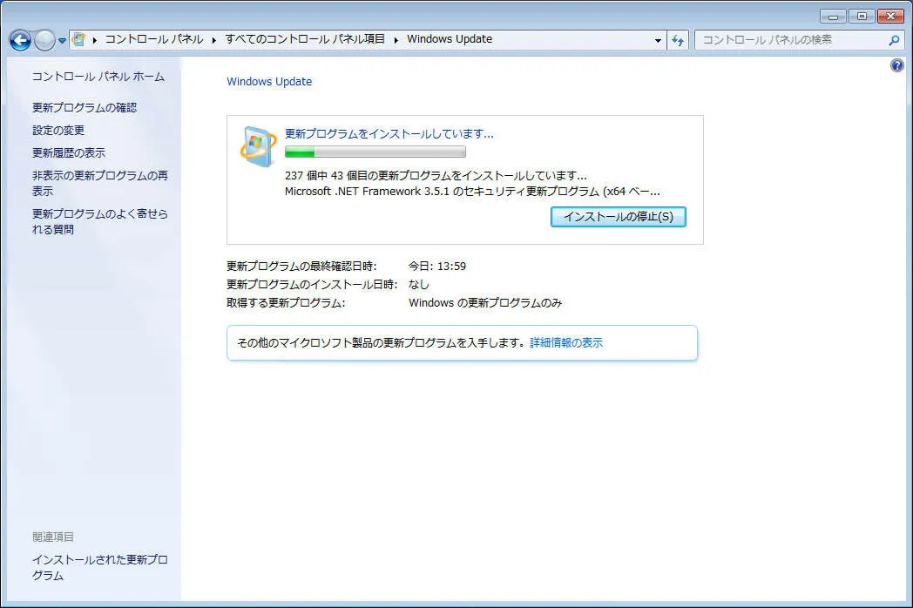
Task: Open the address bar history dropdown arrow
Action: tap(658, 40)
